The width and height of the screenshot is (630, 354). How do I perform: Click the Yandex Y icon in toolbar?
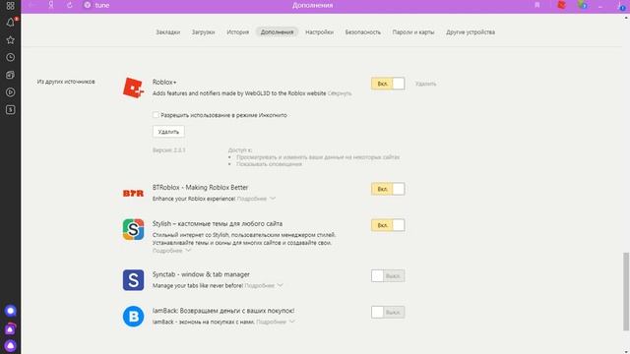coord(51,5)
